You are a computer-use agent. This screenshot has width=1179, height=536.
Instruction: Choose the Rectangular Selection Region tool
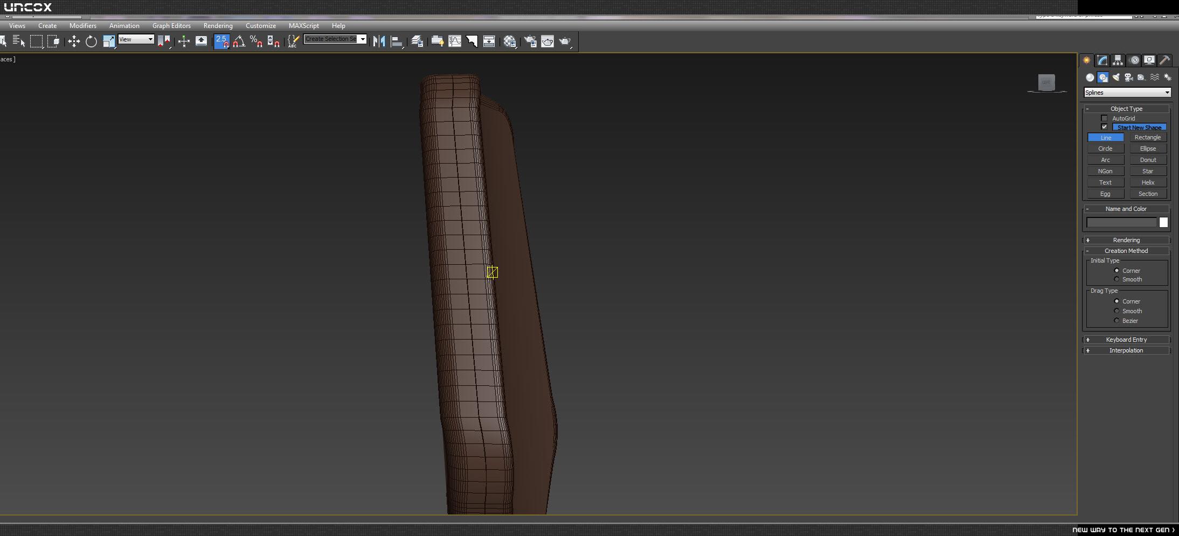click(37, 41)
